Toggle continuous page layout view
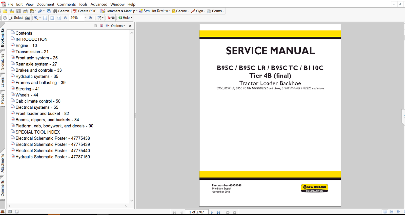The image size is (405, 215). [x=392, y=212]
